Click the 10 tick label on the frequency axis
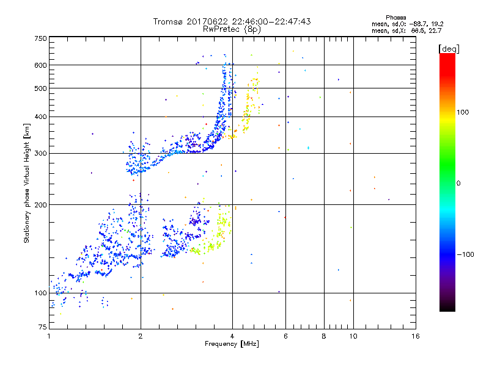Image resolution: width=489 pixels, height=366 pixels. pyautogui.click(x=353, y=336)
